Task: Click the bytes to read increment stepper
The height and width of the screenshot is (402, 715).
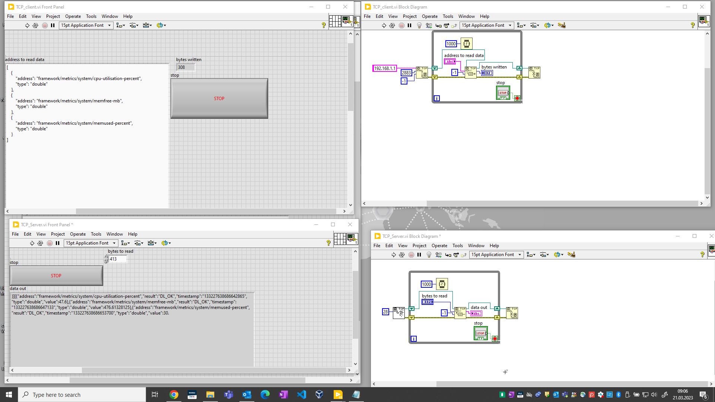Action: click(x=106, y=257)
